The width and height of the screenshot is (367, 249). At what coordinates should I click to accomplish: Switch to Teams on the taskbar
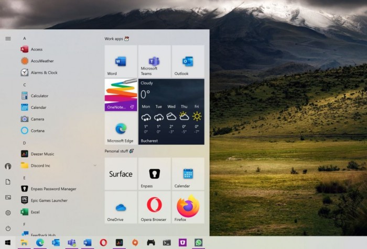click(x=72, y=243)
